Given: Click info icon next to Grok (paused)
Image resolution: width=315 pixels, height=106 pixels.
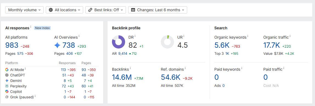Looking at the screenshot, I should [x=35, y=96].
